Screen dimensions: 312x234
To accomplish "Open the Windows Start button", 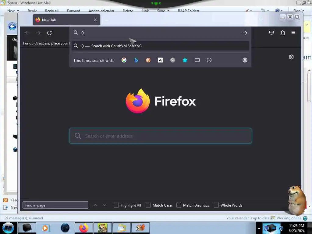I will pyautogui.click(x=8, y=228).
